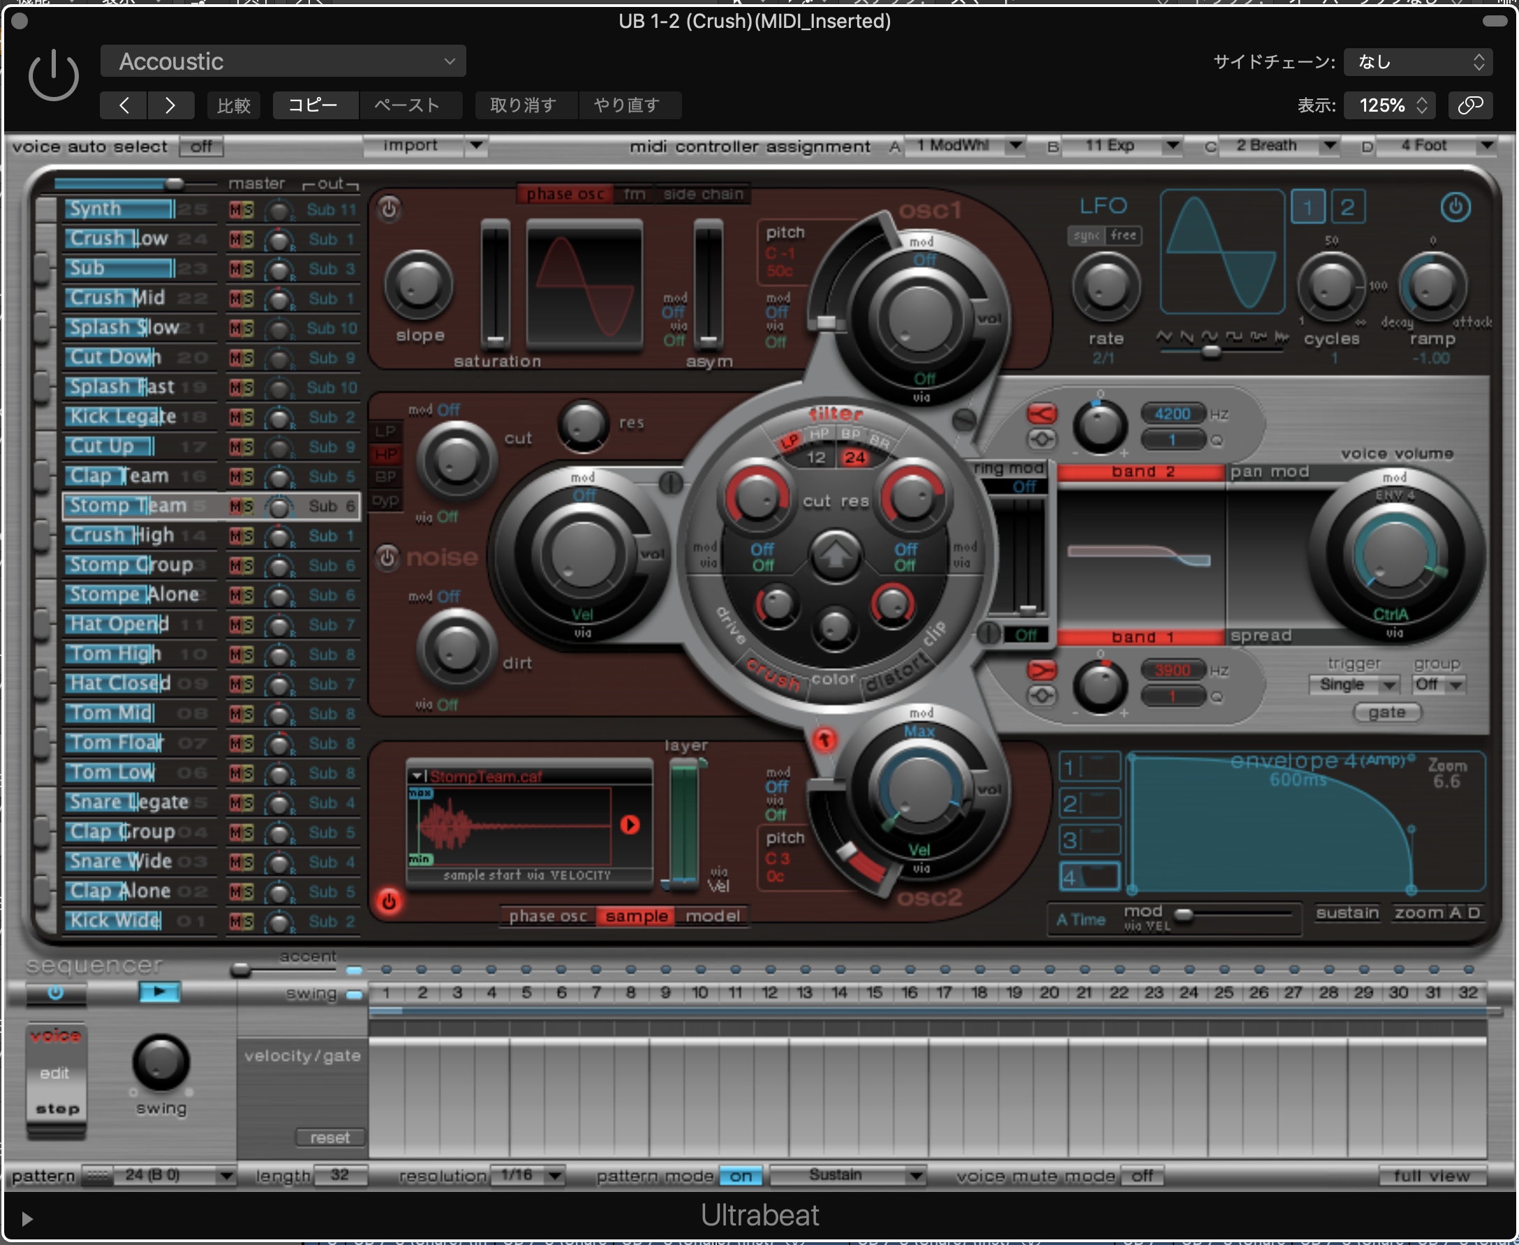Select the Kick Wide voice row

tap(140, 921)
